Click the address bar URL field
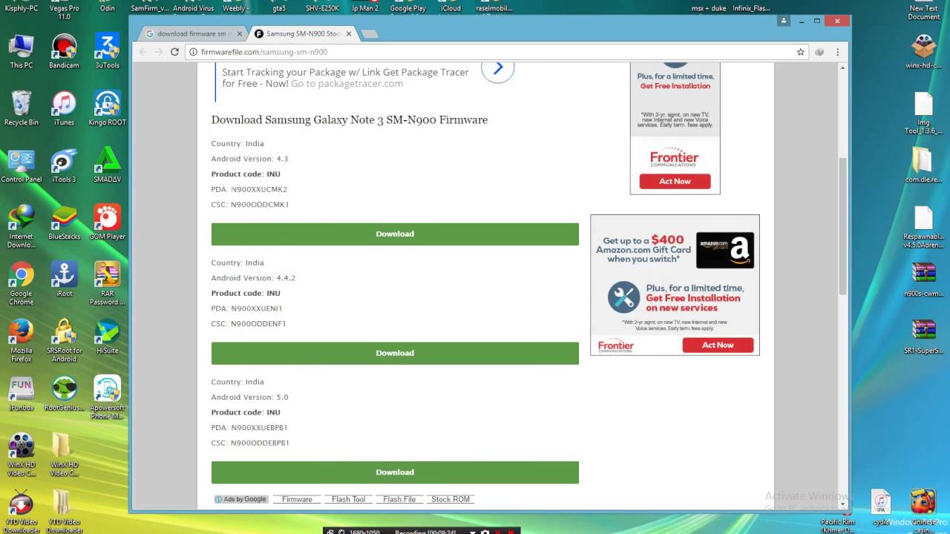 click(x=490, y=52)
